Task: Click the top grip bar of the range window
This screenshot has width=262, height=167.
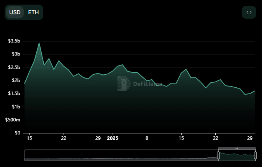Action: coord(237,148)
